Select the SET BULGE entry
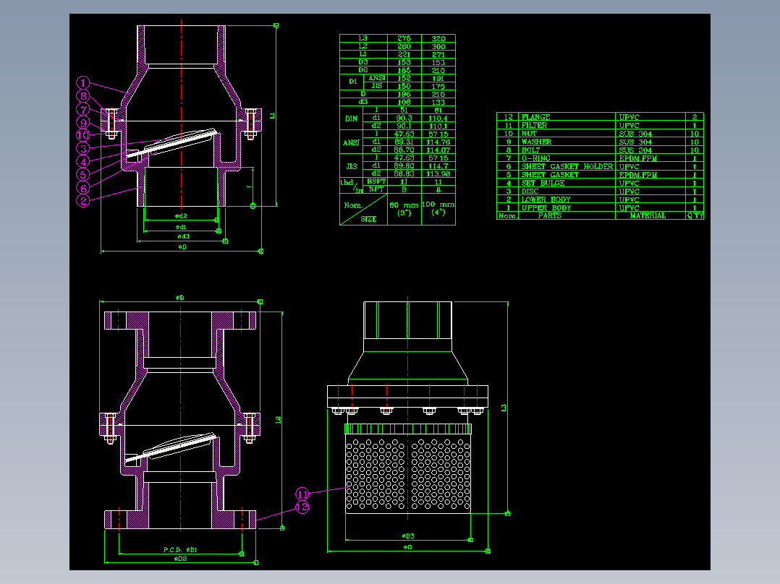Screen dimensions: 780x584 point(543,183)
